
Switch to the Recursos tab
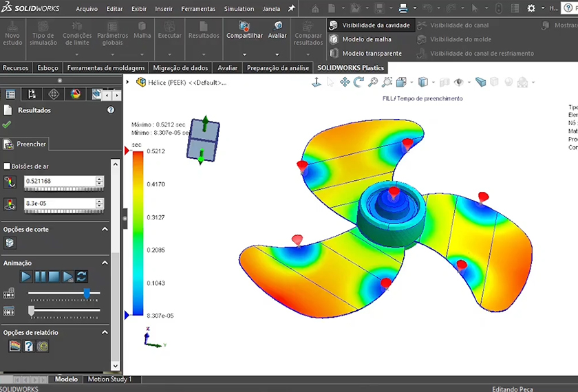click(15, 68)
